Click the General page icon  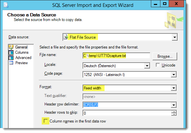point(11,47)
